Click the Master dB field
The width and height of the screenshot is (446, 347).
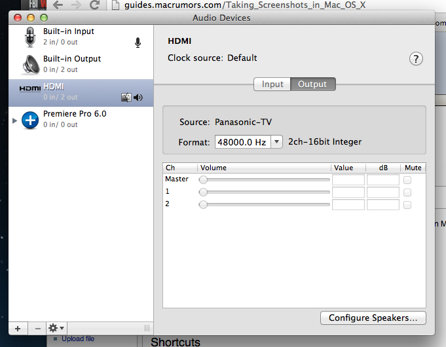[x=383, y=180]
